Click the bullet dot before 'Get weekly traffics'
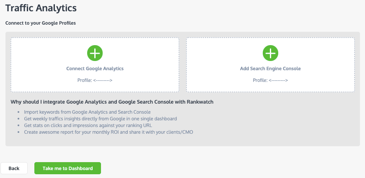This screenshot has height=178, width=365. click(18, 119)
